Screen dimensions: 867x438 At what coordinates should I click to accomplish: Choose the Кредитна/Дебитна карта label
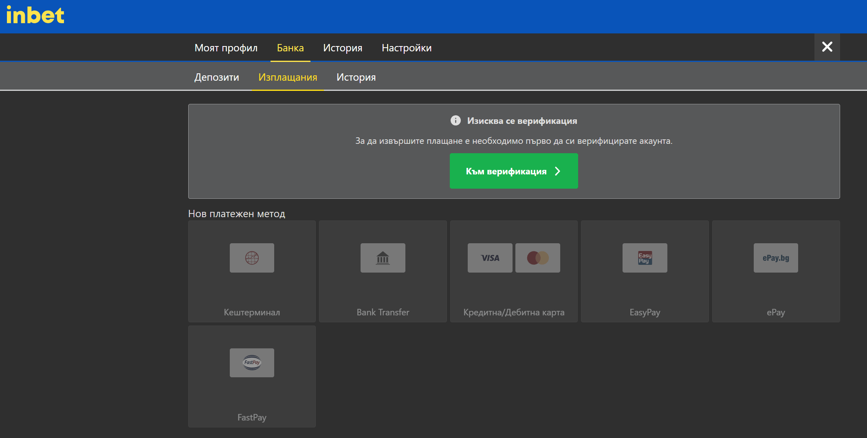coord(514,313)
